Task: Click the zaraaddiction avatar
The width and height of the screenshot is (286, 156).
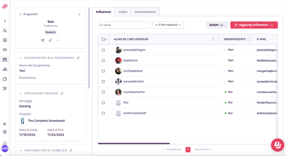Action: tap(118, 82)
